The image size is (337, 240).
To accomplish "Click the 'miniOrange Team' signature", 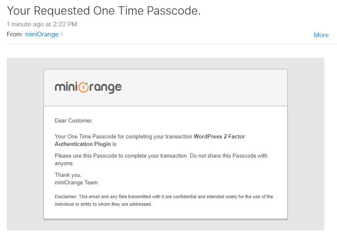I will coord(76,182).
